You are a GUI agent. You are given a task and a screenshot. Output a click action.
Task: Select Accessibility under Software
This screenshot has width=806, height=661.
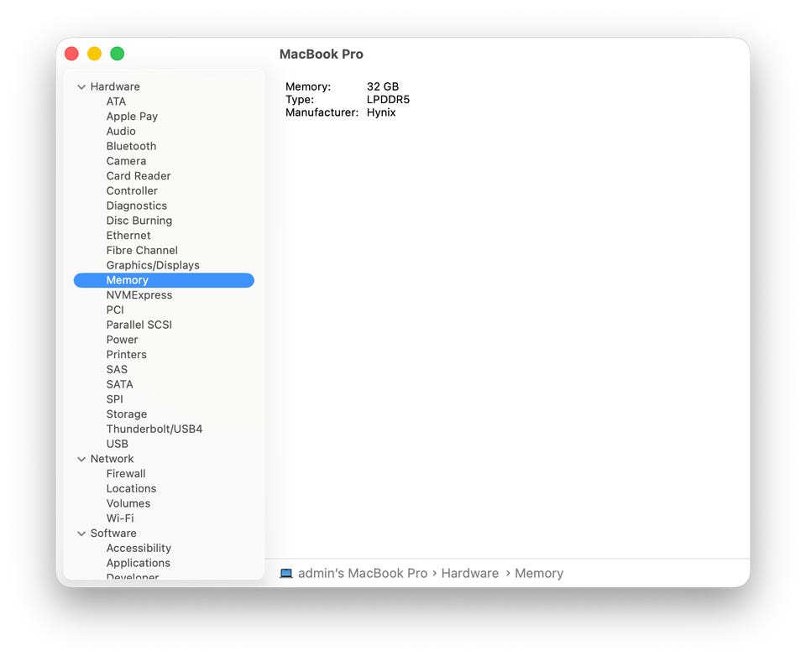pos(139,549)
